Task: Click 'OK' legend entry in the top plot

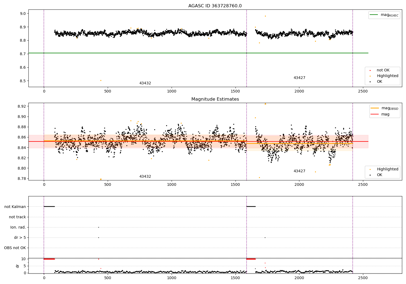Action: [x=379, y=82]
